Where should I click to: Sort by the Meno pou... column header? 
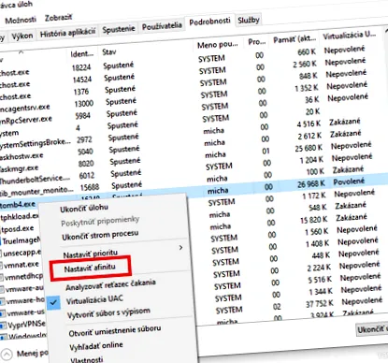click(218, 45)
